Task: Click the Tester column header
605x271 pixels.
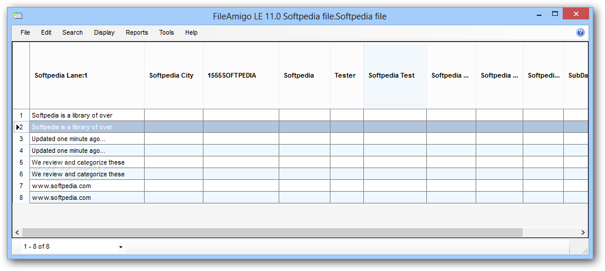Action: 347,76
